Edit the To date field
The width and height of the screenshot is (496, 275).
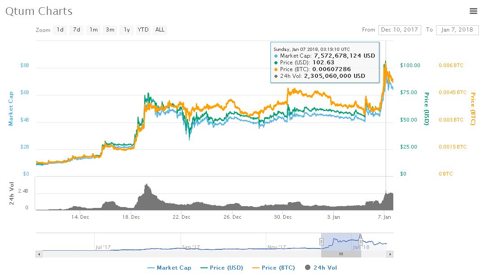(x=457, y=30)
